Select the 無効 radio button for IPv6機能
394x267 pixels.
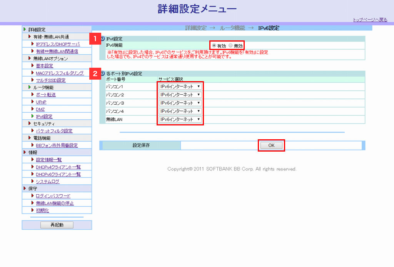[231, 45]
